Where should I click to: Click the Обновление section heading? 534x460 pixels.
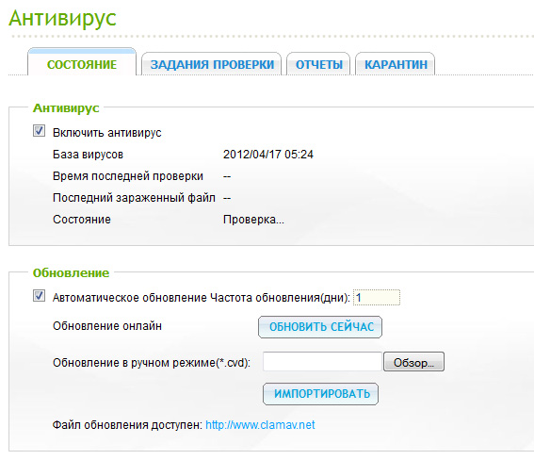71,273
